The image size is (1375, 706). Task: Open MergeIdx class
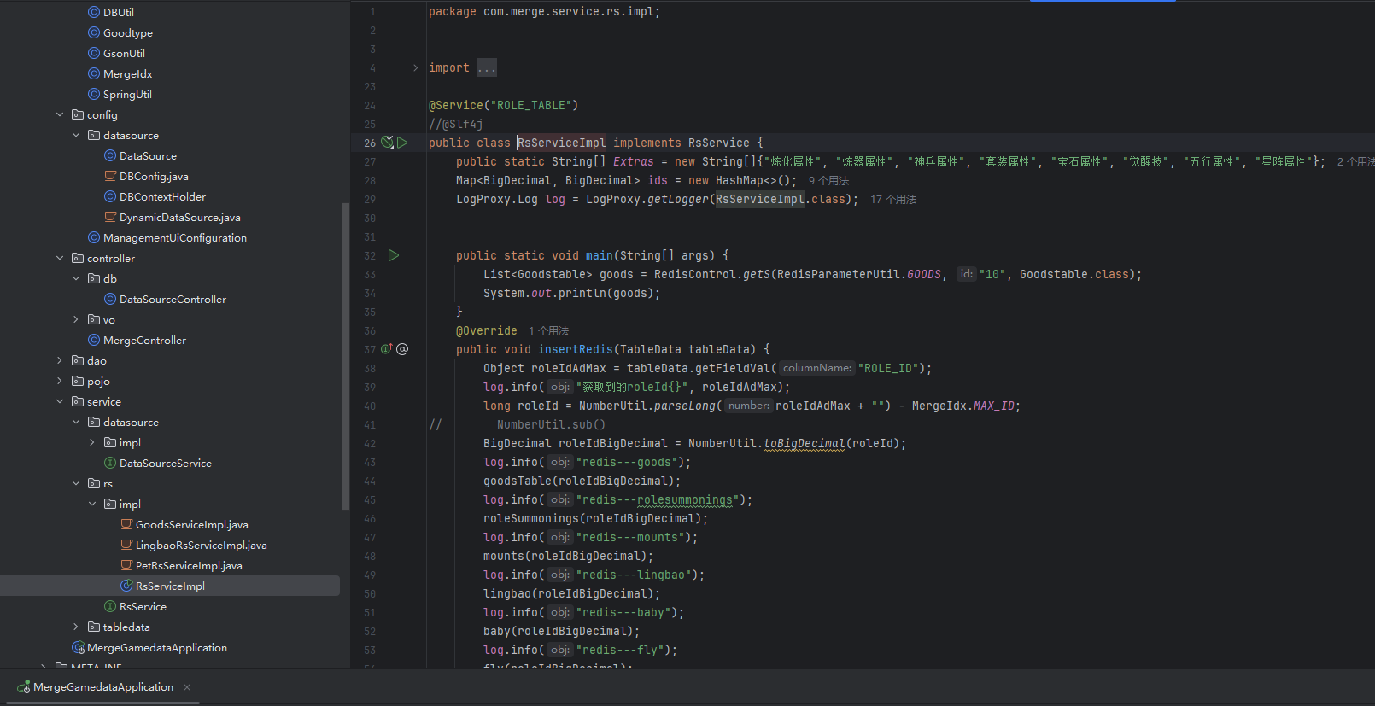127,73
